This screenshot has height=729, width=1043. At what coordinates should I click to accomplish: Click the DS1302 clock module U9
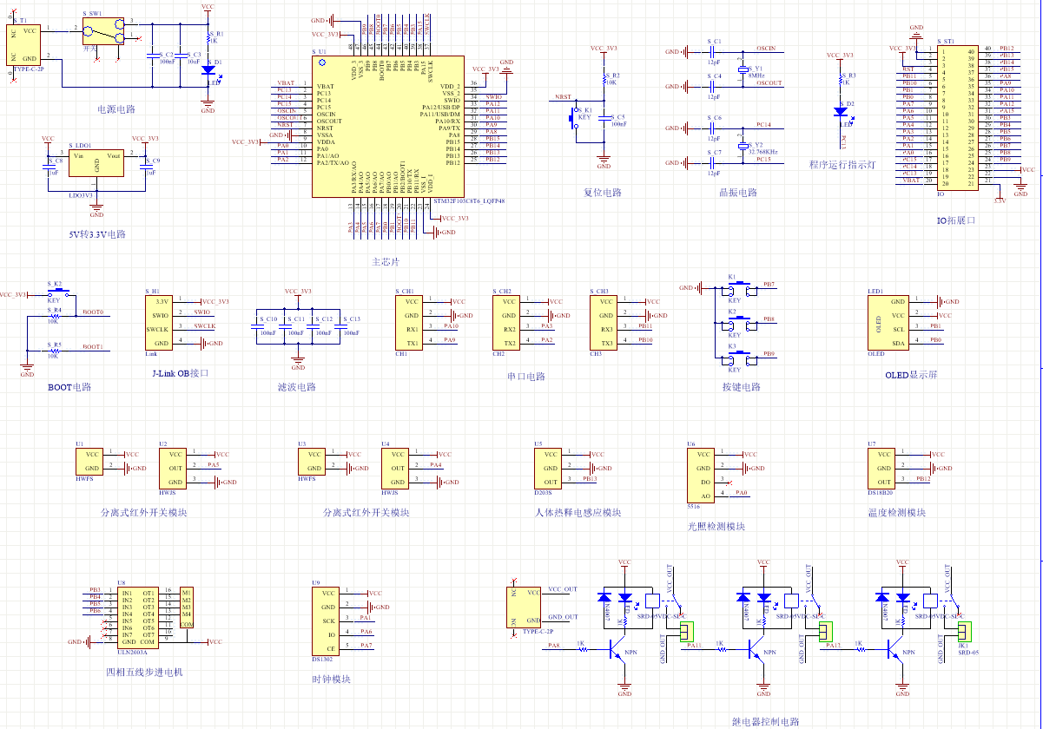pyautogui.click(x=327, y=620)
